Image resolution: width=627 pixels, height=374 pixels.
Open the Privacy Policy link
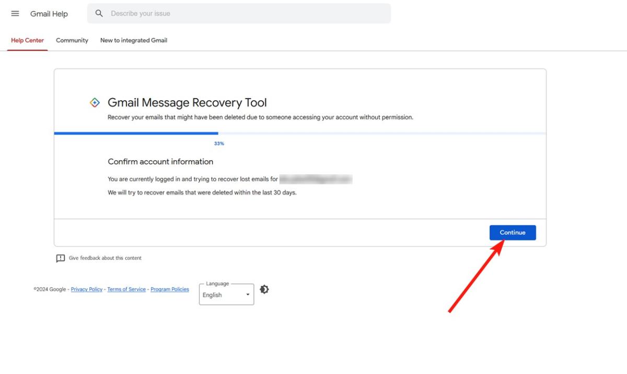[86, 289]
